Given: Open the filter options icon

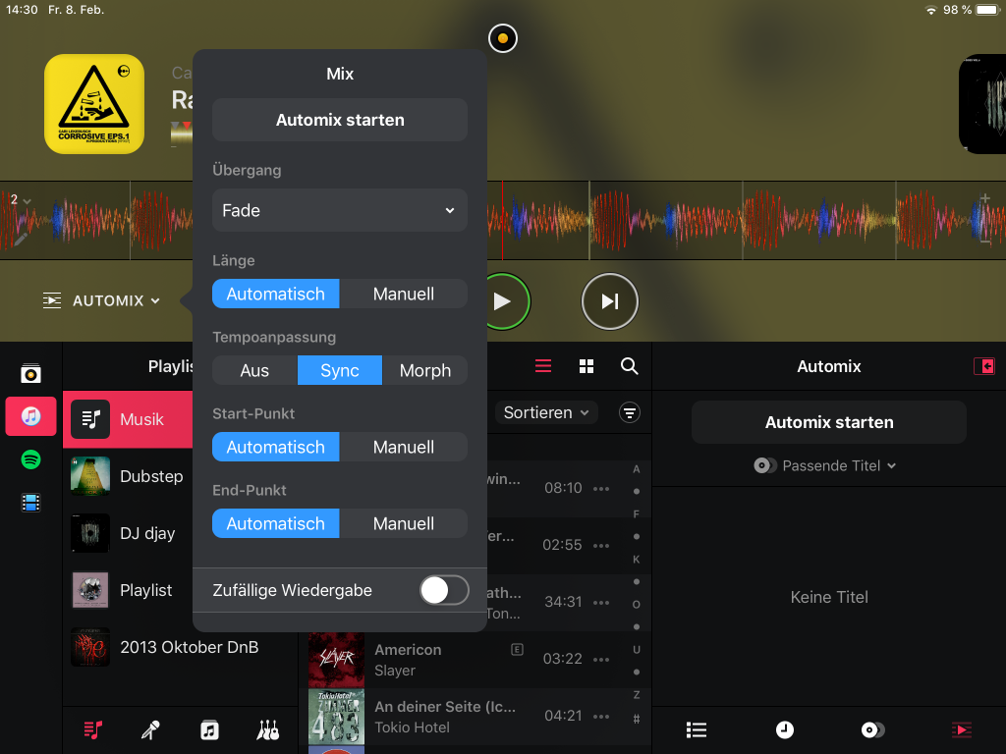Looking at the screenshot, I should 630,413.
